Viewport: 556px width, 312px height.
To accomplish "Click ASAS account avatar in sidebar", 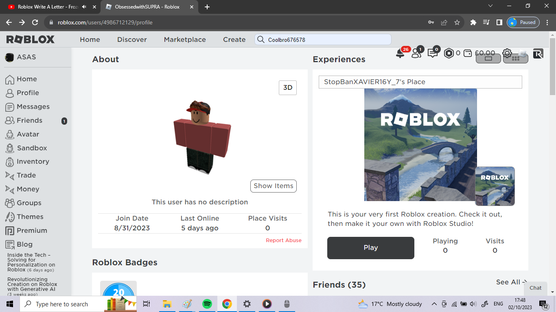I will (9, 57).
